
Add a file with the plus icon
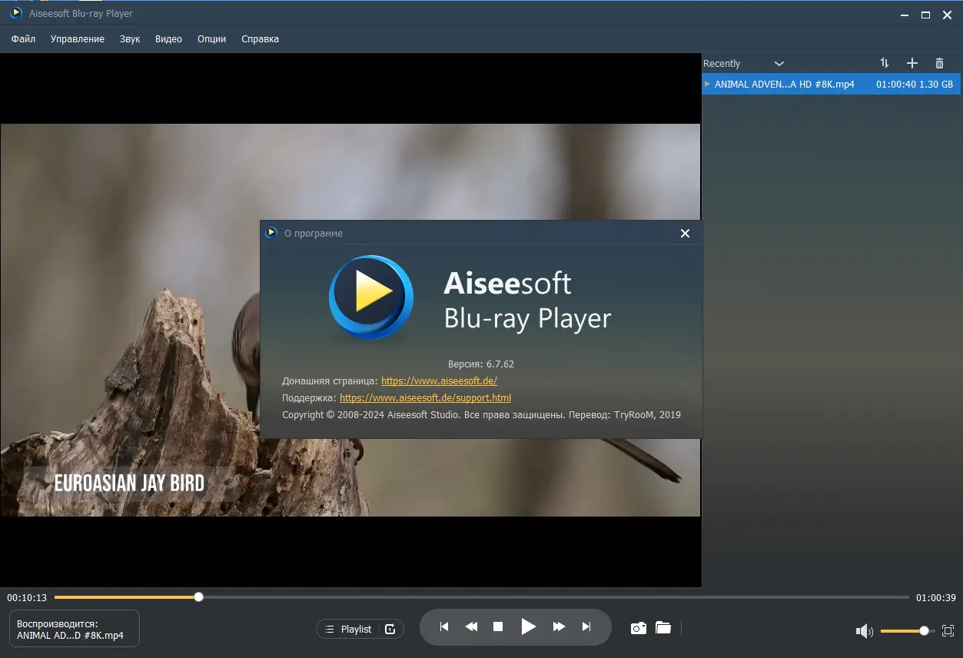pos(912,63)
